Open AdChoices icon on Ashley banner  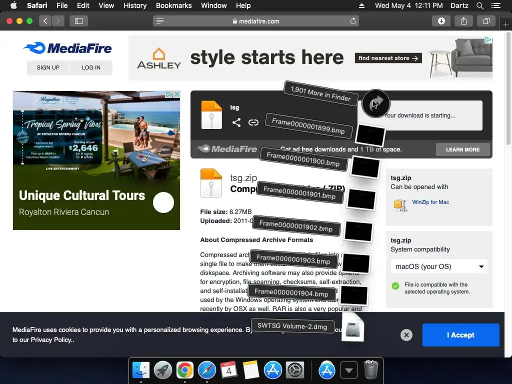coord(488,40)
